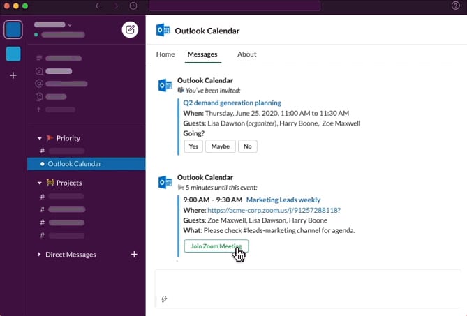This screenshot has height=316, width=467.
Task: Click the compose new message icon
Action: click(130, 29)
